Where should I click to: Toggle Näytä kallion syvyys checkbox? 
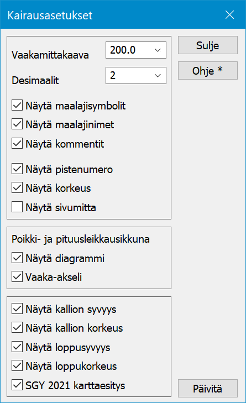click(x=17, y=309)
